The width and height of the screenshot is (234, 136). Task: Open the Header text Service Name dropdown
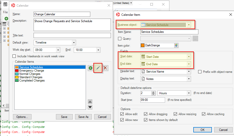189,72
